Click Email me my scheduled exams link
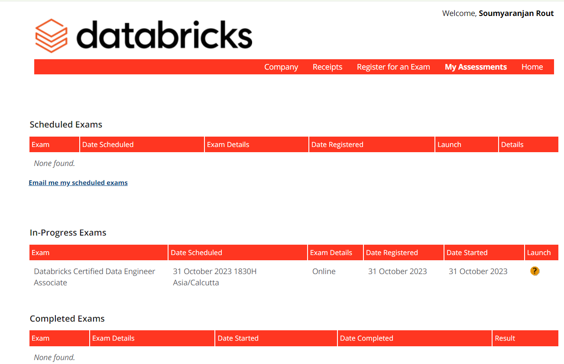 [x=78, y=183]
